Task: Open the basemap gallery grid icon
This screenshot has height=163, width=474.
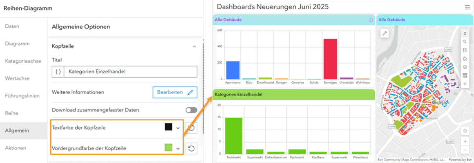Action: (x=465, y=75)
